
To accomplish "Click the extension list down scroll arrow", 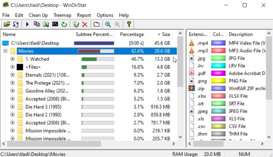I will pos(269,137).
